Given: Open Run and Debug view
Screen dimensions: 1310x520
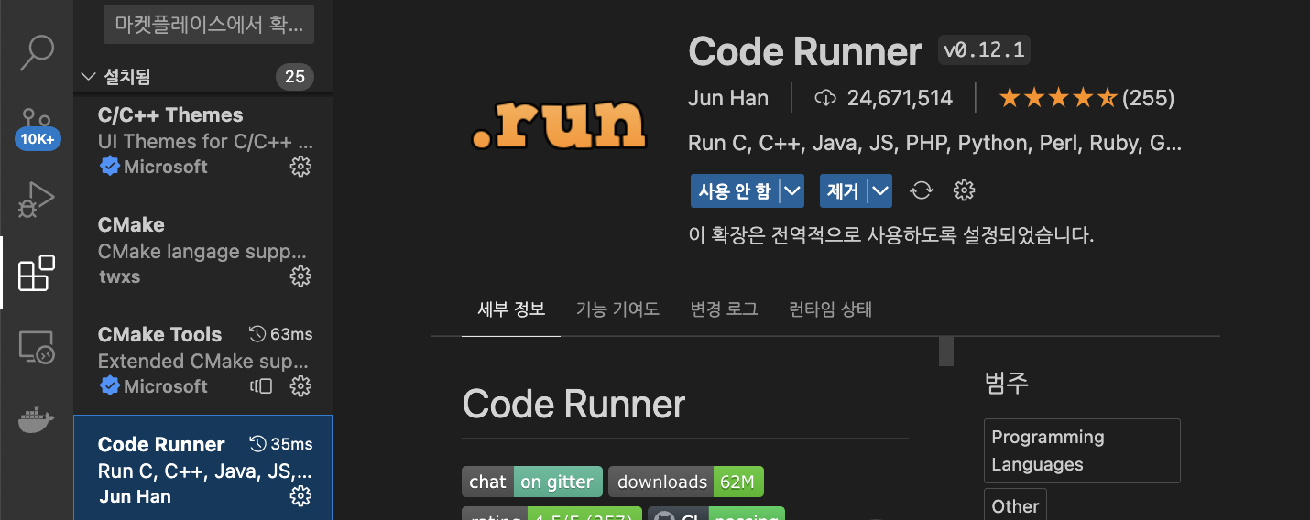Looking at the screenshot, I should [38, 200].
